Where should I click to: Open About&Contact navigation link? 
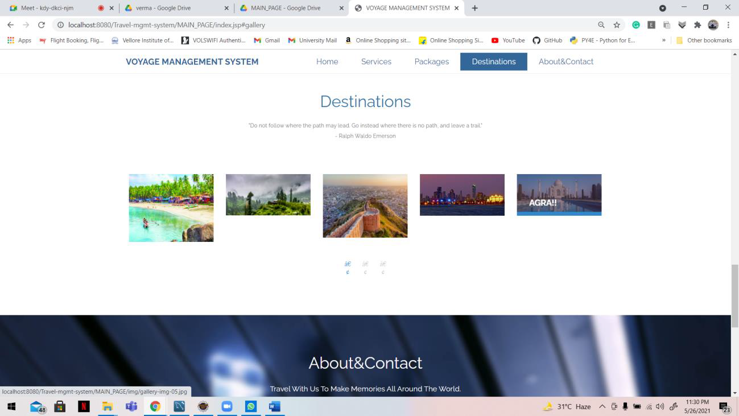pyautogui.click(x=566, y=61)
